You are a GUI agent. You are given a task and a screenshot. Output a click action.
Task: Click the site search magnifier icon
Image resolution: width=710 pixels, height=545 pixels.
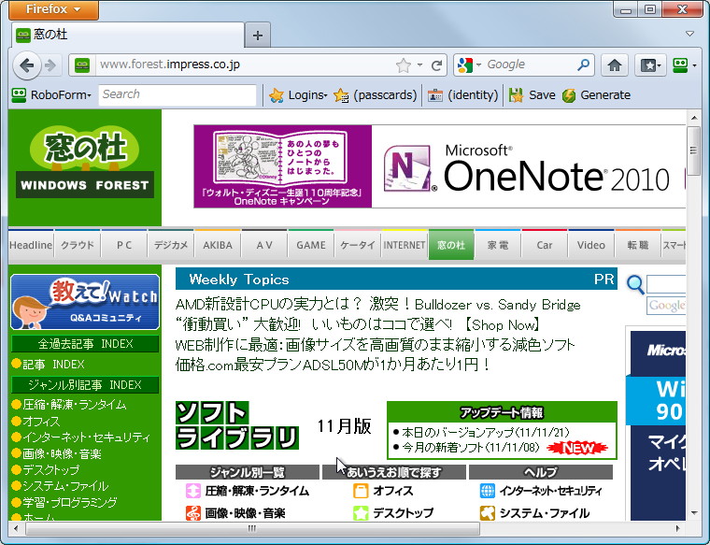(x=635, y=285)
